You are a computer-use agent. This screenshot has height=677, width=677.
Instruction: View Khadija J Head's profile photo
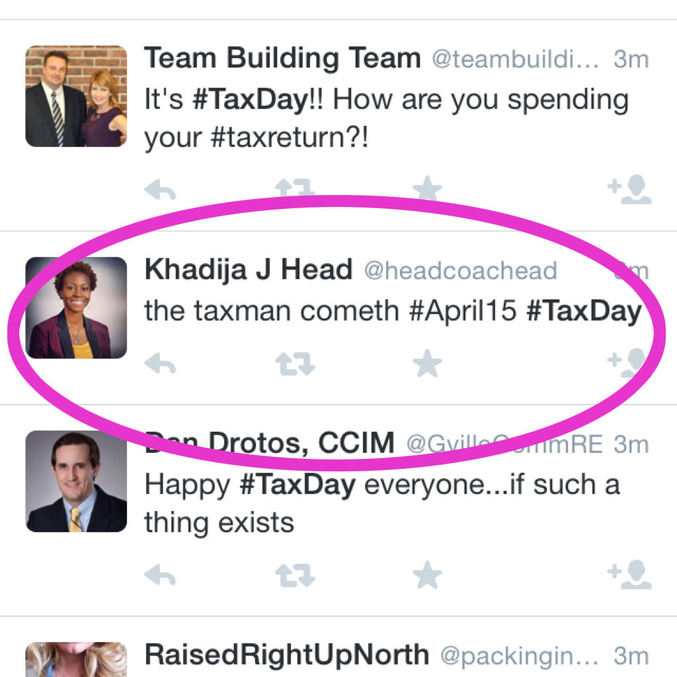point(77,308)
